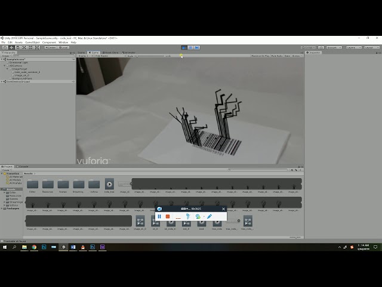Screen dimensions: 382x287
Task: Open the Assets menu
Action: click(19, 42)
